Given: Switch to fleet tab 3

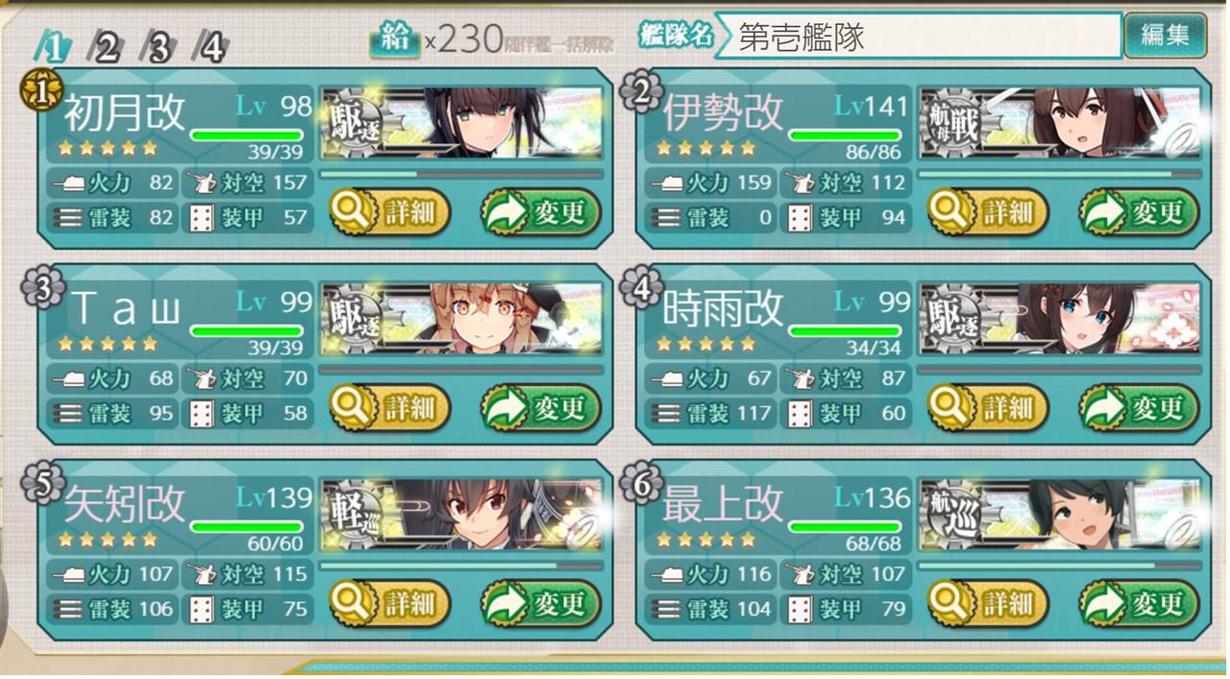Looking at the screenshot, I should click(x=159, y=46).
